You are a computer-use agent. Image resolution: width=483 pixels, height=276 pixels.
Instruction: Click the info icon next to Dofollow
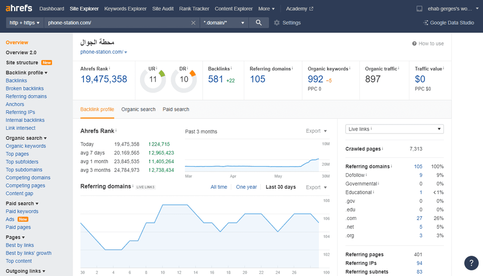(x=366, y=175)
